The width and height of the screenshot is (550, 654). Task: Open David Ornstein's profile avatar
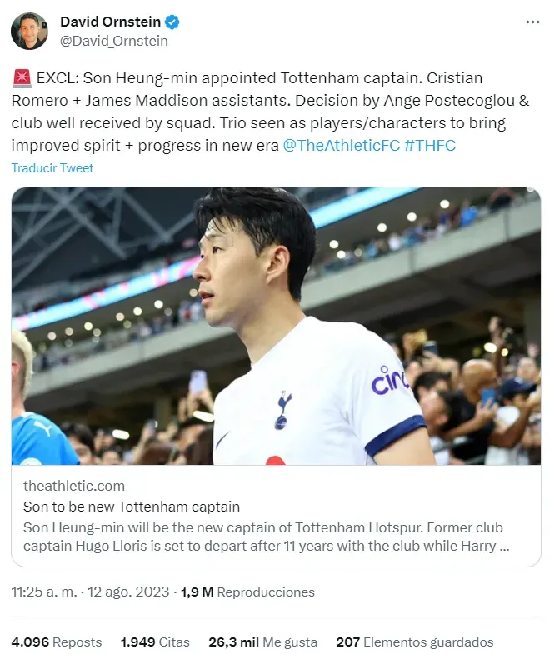click(29, 31)
